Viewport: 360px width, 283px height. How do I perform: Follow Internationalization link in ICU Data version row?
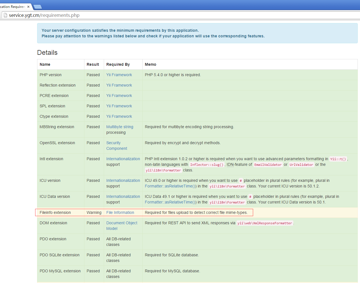coord(123,196)
